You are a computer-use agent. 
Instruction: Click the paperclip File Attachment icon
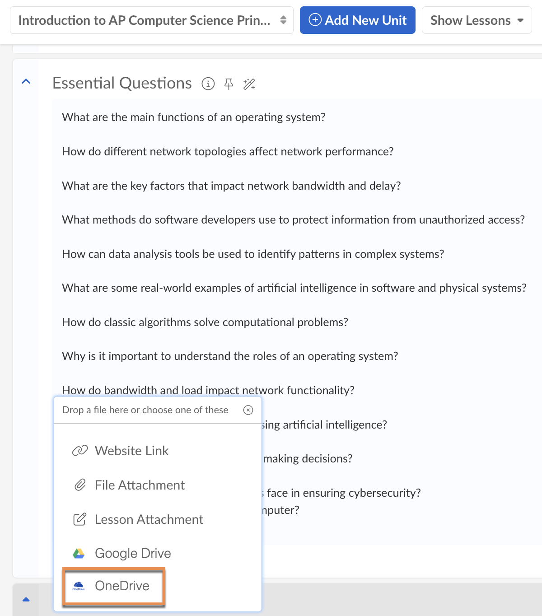tap(80, 485)
